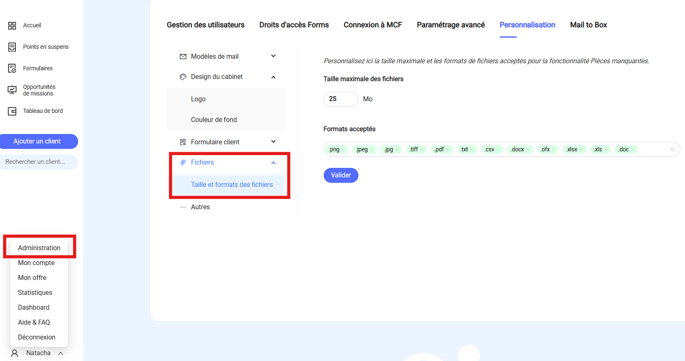Collapse the Design du cabinet section
The image size is (685, 361).
tap(273, 77)
